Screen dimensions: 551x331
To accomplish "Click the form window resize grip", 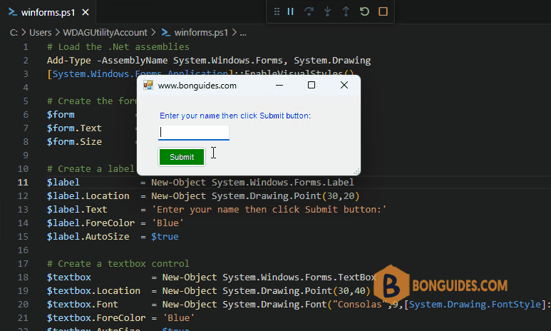I will pyautogui.click(x=356, y=171).
